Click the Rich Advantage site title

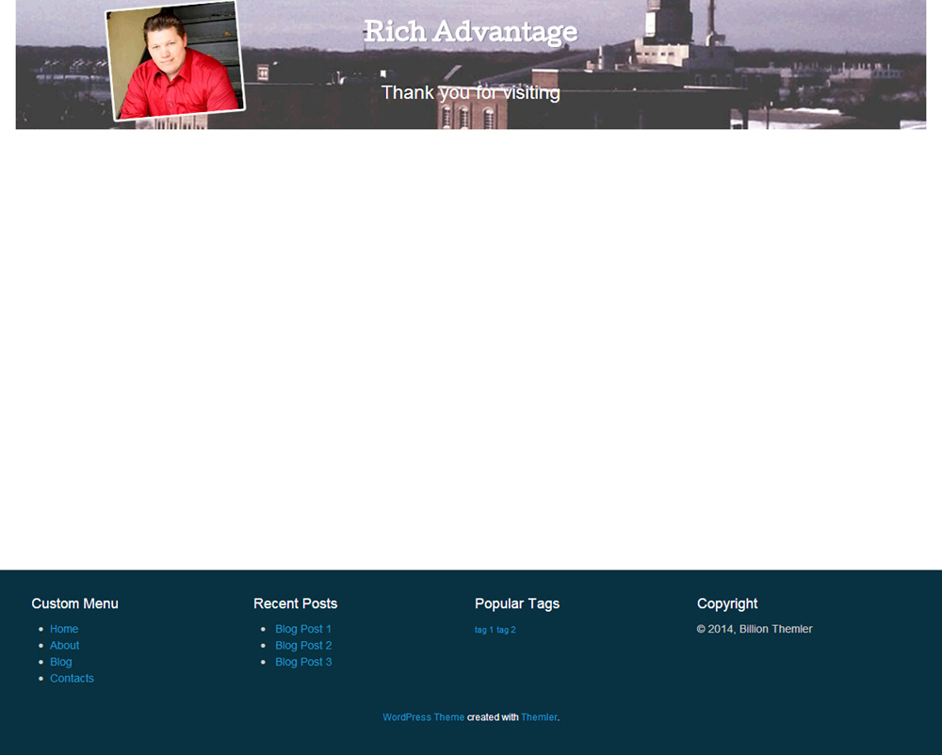pos(470,32)
